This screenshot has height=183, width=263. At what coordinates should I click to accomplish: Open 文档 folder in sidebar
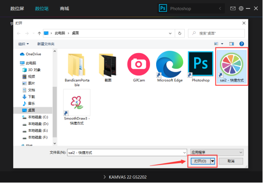[28, 90]
